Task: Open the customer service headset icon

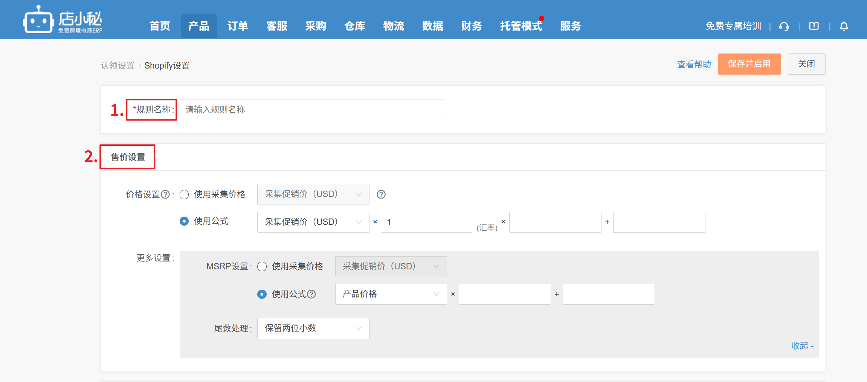Action: click(x=784, y=26)
